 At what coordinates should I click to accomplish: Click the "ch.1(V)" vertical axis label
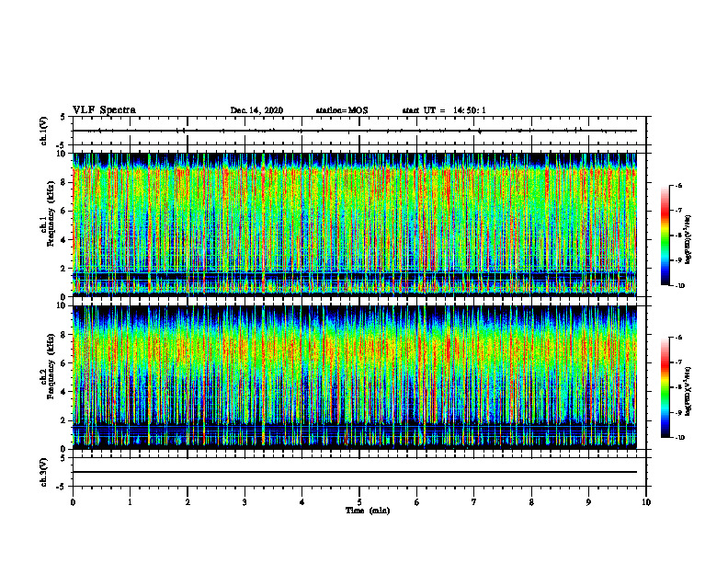coord(44,131)
